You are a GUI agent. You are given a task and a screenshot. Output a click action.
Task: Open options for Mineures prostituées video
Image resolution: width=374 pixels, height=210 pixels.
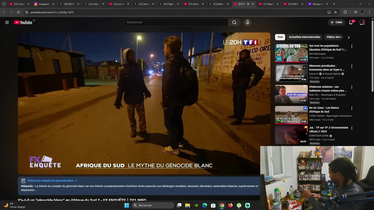pos(352,66)
